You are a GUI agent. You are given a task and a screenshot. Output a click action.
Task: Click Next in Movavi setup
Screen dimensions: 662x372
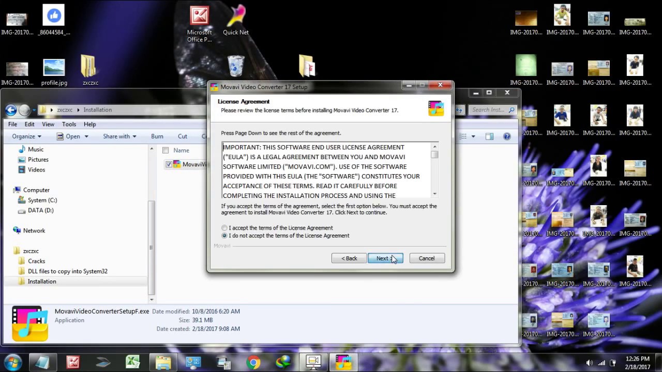pyautogui.click(x=385, y=258)
